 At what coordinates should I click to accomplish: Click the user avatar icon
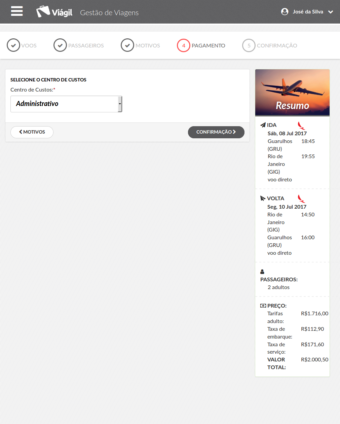coord(285,12)
